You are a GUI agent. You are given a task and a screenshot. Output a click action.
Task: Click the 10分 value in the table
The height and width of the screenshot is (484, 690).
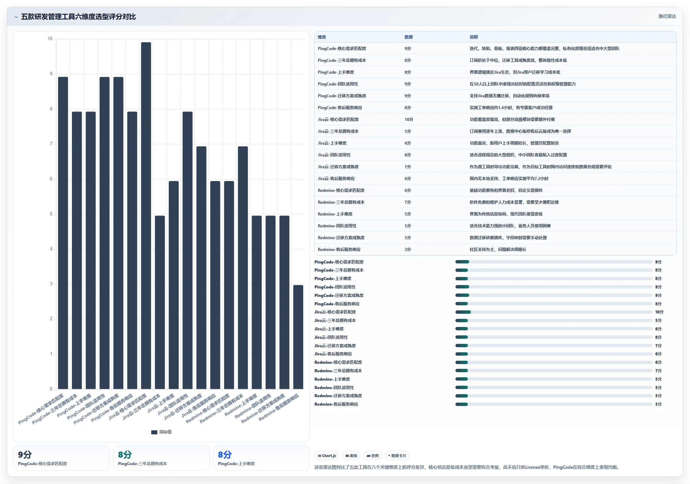point(409,120)
